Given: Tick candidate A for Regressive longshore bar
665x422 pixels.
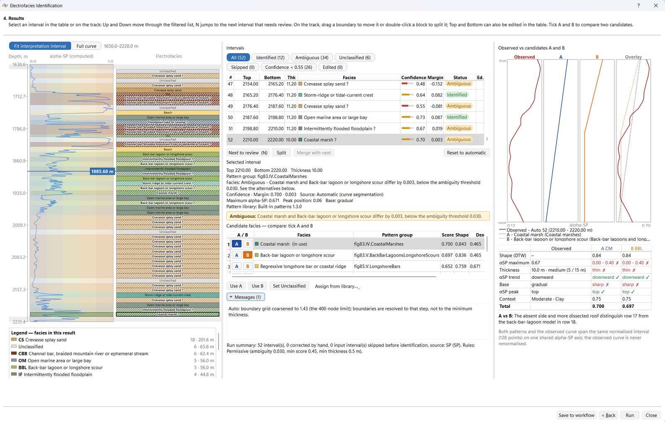Looking at the screenshot, I should click(x=236, y=266).
